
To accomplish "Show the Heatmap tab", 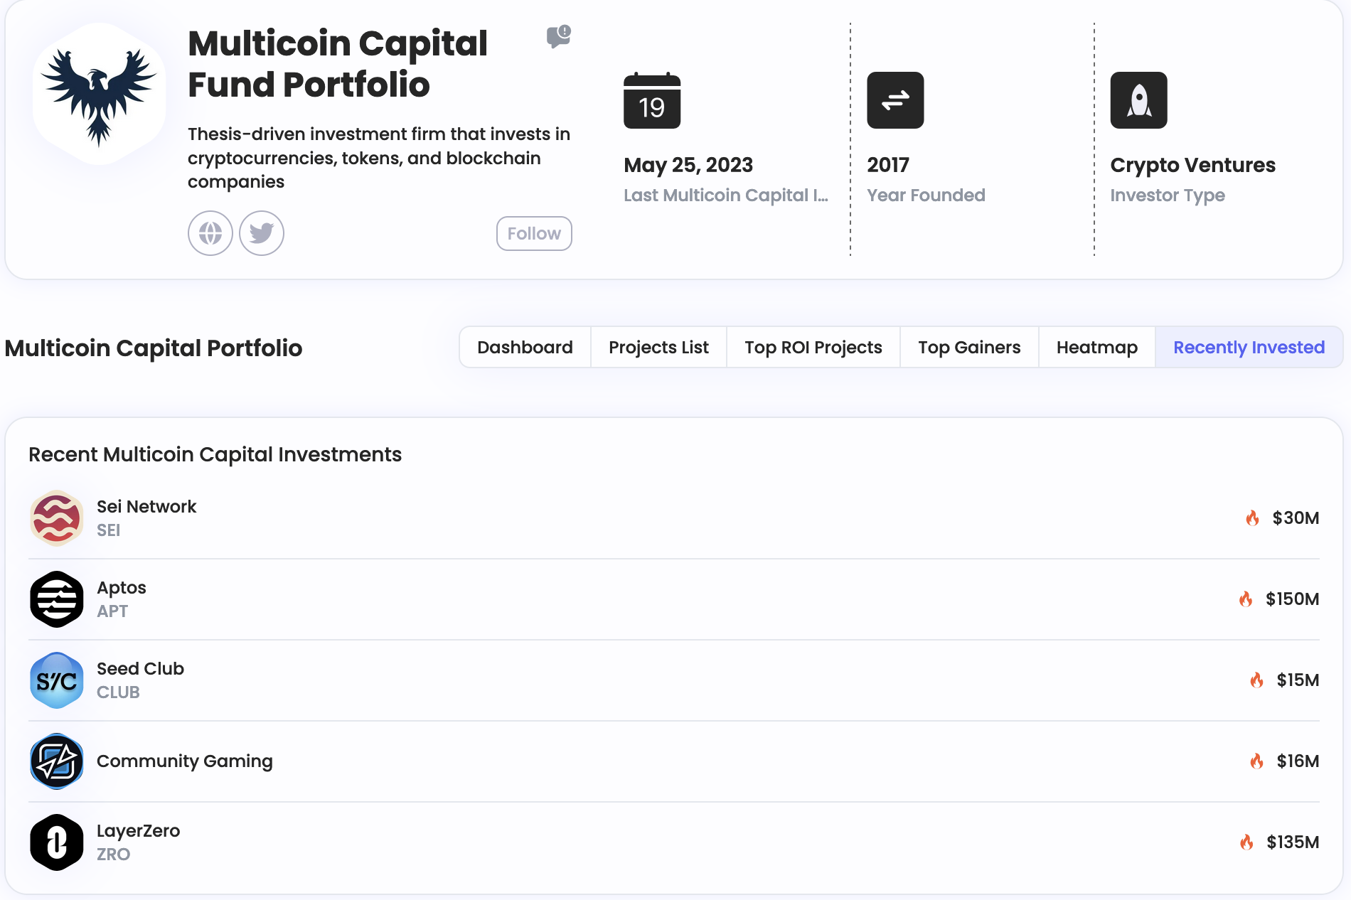I will point(1097,347).
